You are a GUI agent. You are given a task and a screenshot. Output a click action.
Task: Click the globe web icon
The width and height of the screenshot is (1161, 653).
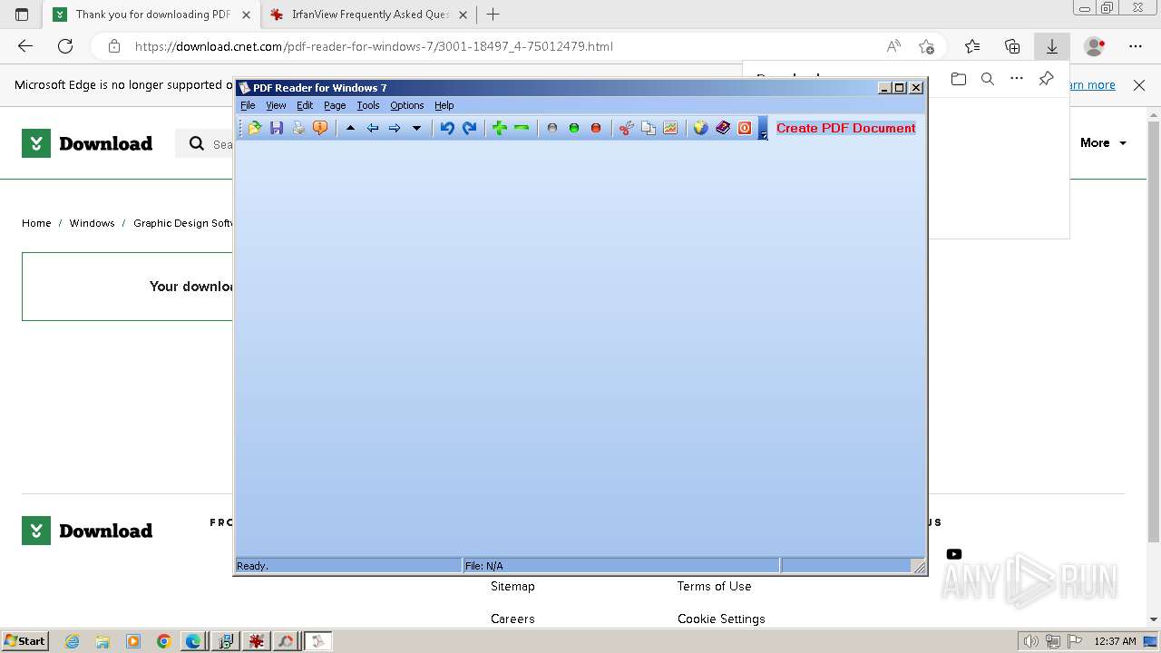701,128
